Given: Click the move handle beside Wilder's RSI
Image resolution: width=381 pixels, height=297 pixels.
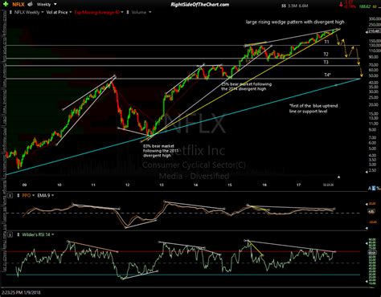Looking at the screenshot, I should 18,234.
